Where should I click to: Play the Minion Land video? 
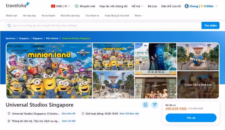point(49,71)
